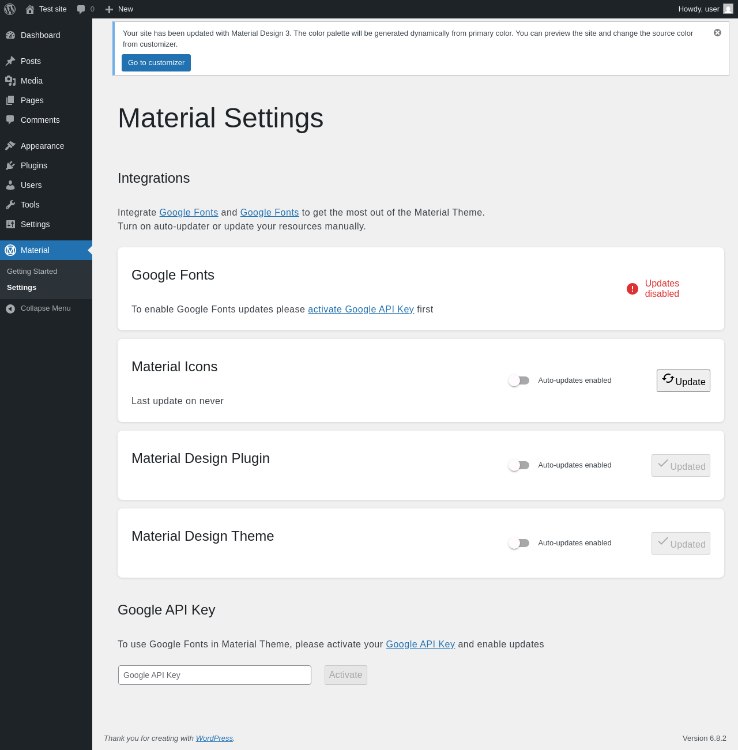Click the refresh icon on Update button

pos(668,379)
